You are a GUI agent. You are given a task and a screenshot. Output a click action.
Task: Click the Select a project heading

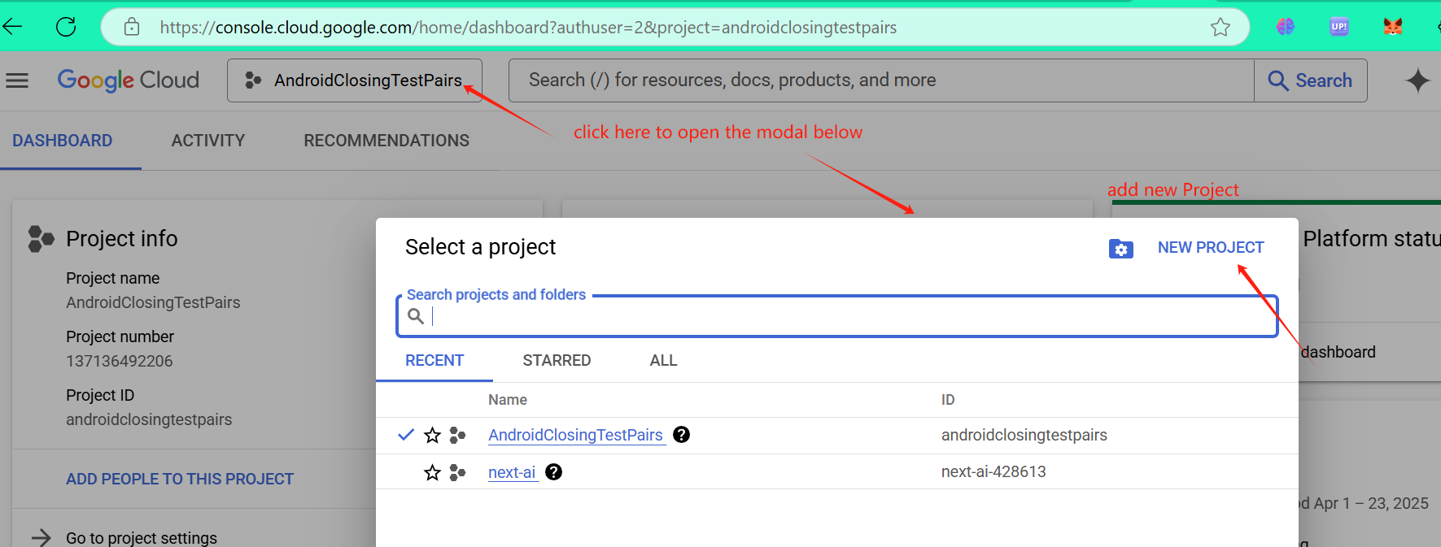[x=480, y=247]
